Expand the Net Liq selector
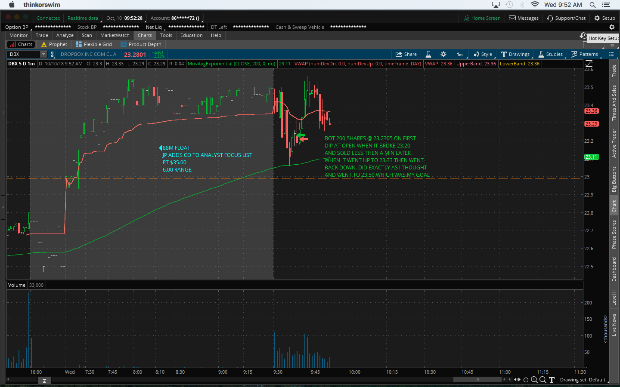This screenshot has height=387, width=620. click(155, 27)
